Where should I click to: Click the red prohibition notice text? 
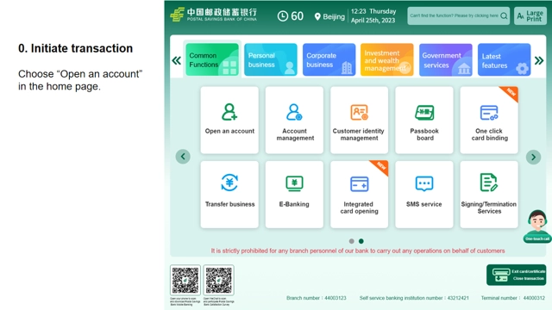358,251
